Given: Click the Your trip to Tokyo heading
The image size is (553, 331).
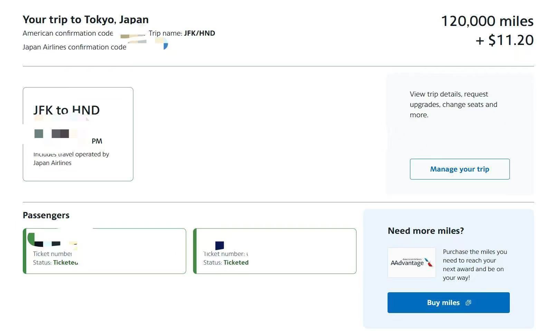Looking at the screenshot, I should 86,19.
